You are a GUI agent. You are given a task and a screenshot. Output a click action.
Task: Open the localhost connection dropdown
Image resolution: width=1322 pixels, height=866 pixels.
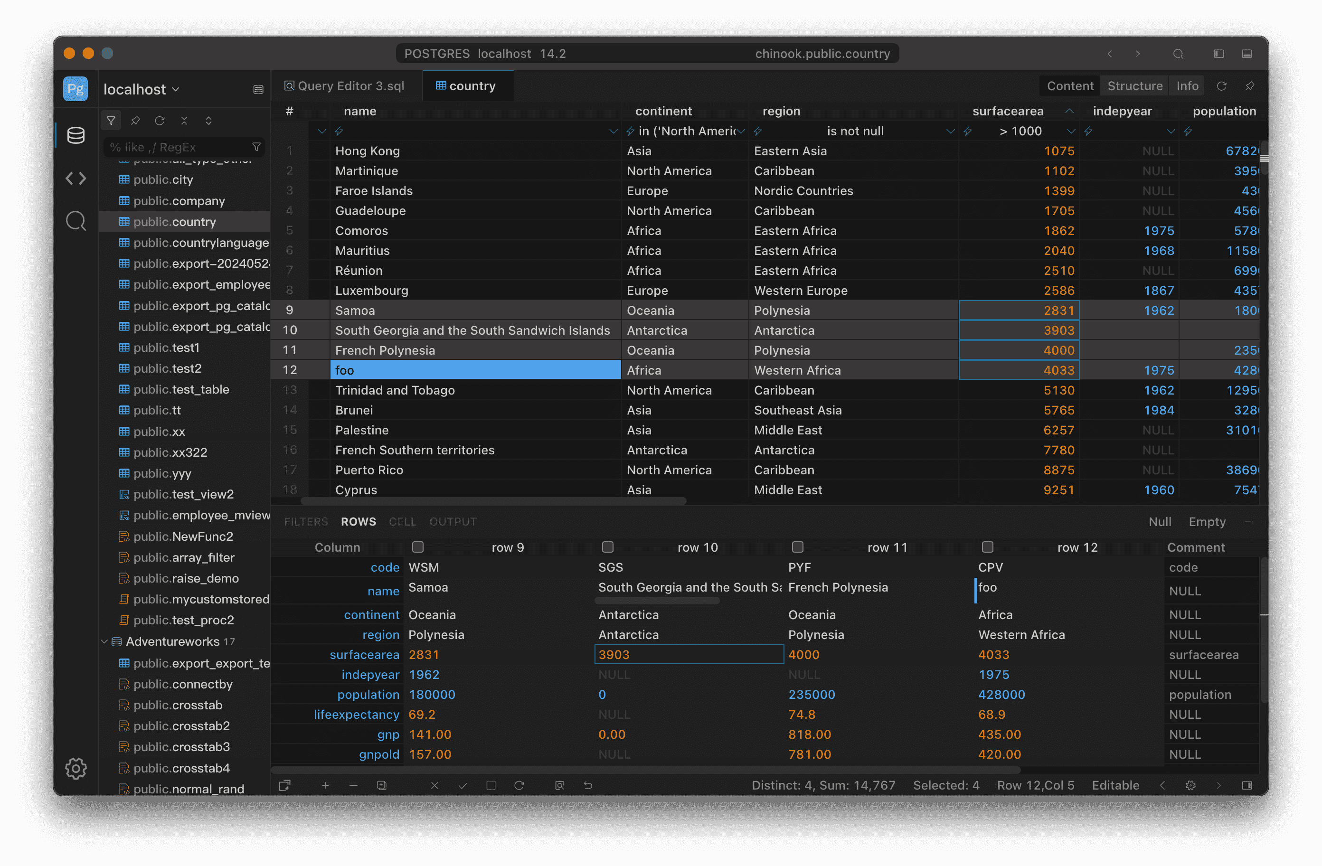141,89
